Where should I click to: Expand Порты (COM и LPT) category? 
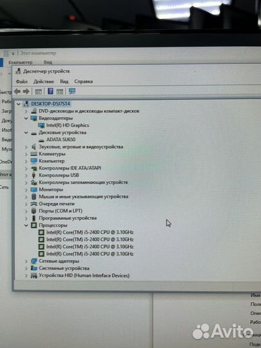[x=26, y=211]
